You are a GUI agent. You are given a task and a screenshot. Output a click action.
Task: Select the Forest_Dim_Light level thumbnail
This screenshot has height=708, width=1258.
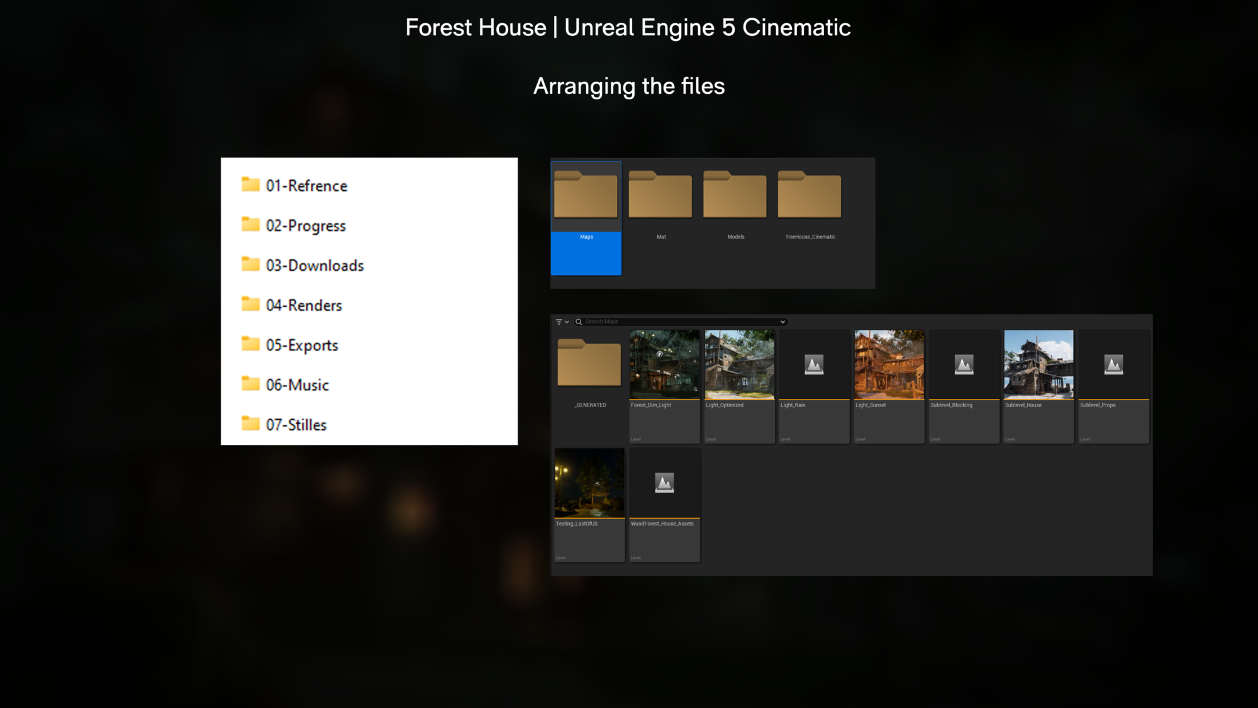[x=664, y=364]
